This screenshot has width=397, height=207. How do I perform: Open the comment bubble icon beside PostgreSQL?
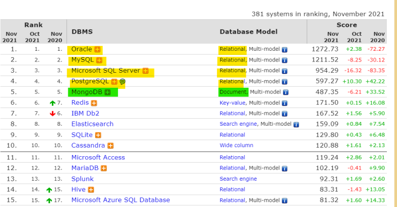(x=122, y=82)
